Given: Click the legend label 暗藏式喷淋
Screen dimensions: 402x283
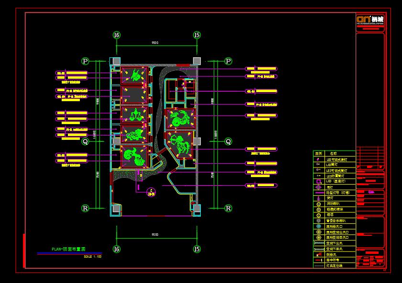Looking at the screenshot, I should pyautogui.click(x=335, y=210).
